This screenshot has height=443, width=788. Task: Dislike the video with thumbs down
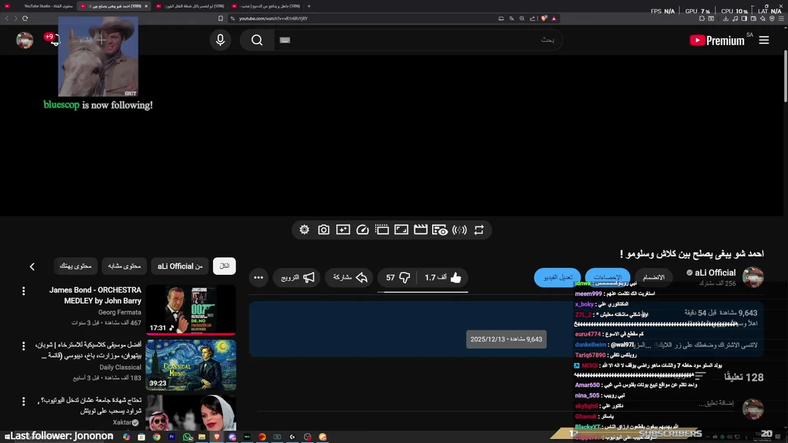point(398,277)
